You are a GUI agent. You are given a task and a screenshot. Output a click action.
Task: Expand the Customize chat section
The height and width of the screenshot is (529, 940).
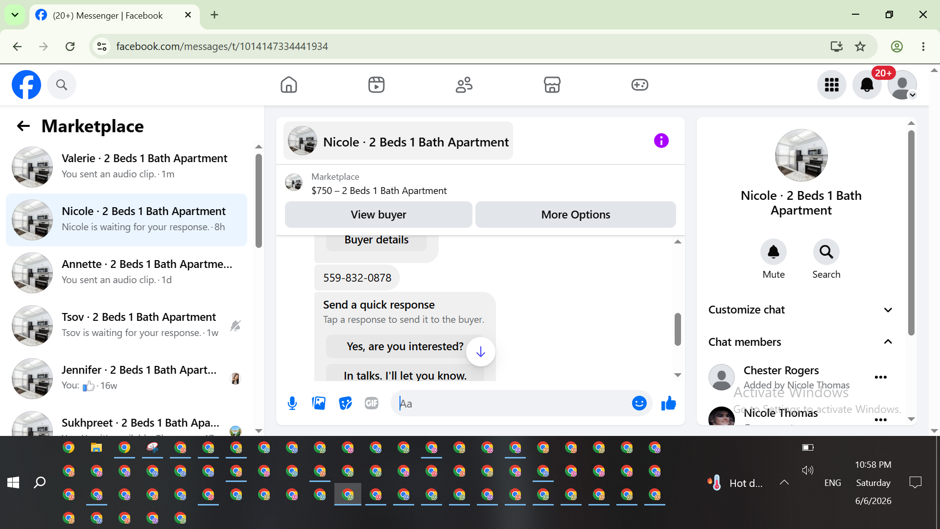(x=801, y=310)
